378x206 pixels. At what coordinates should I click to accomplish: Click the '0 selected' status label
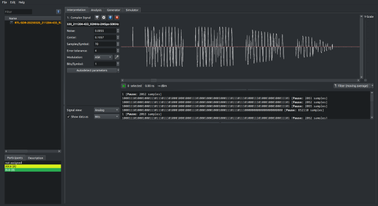coord(135,86)
